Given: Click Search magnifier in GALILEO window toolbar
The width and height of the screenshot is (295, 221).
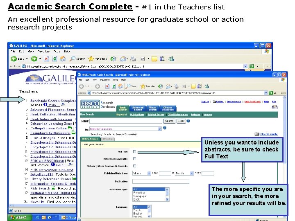Looking at the screenshot, I should coord(72,59).
